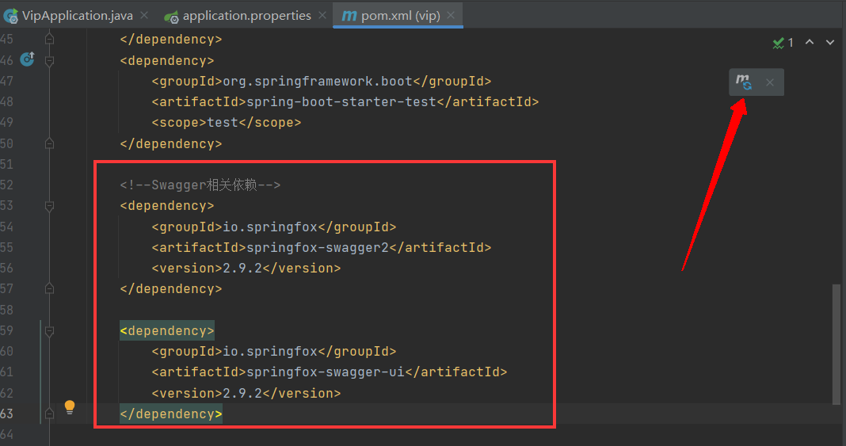Collapse the dependency block at line 46

(49, 60)
